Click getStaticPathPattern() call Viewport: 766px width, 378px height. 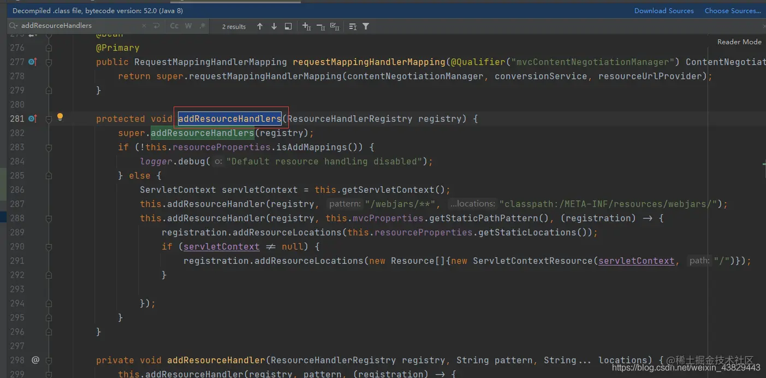pos(489,218)
